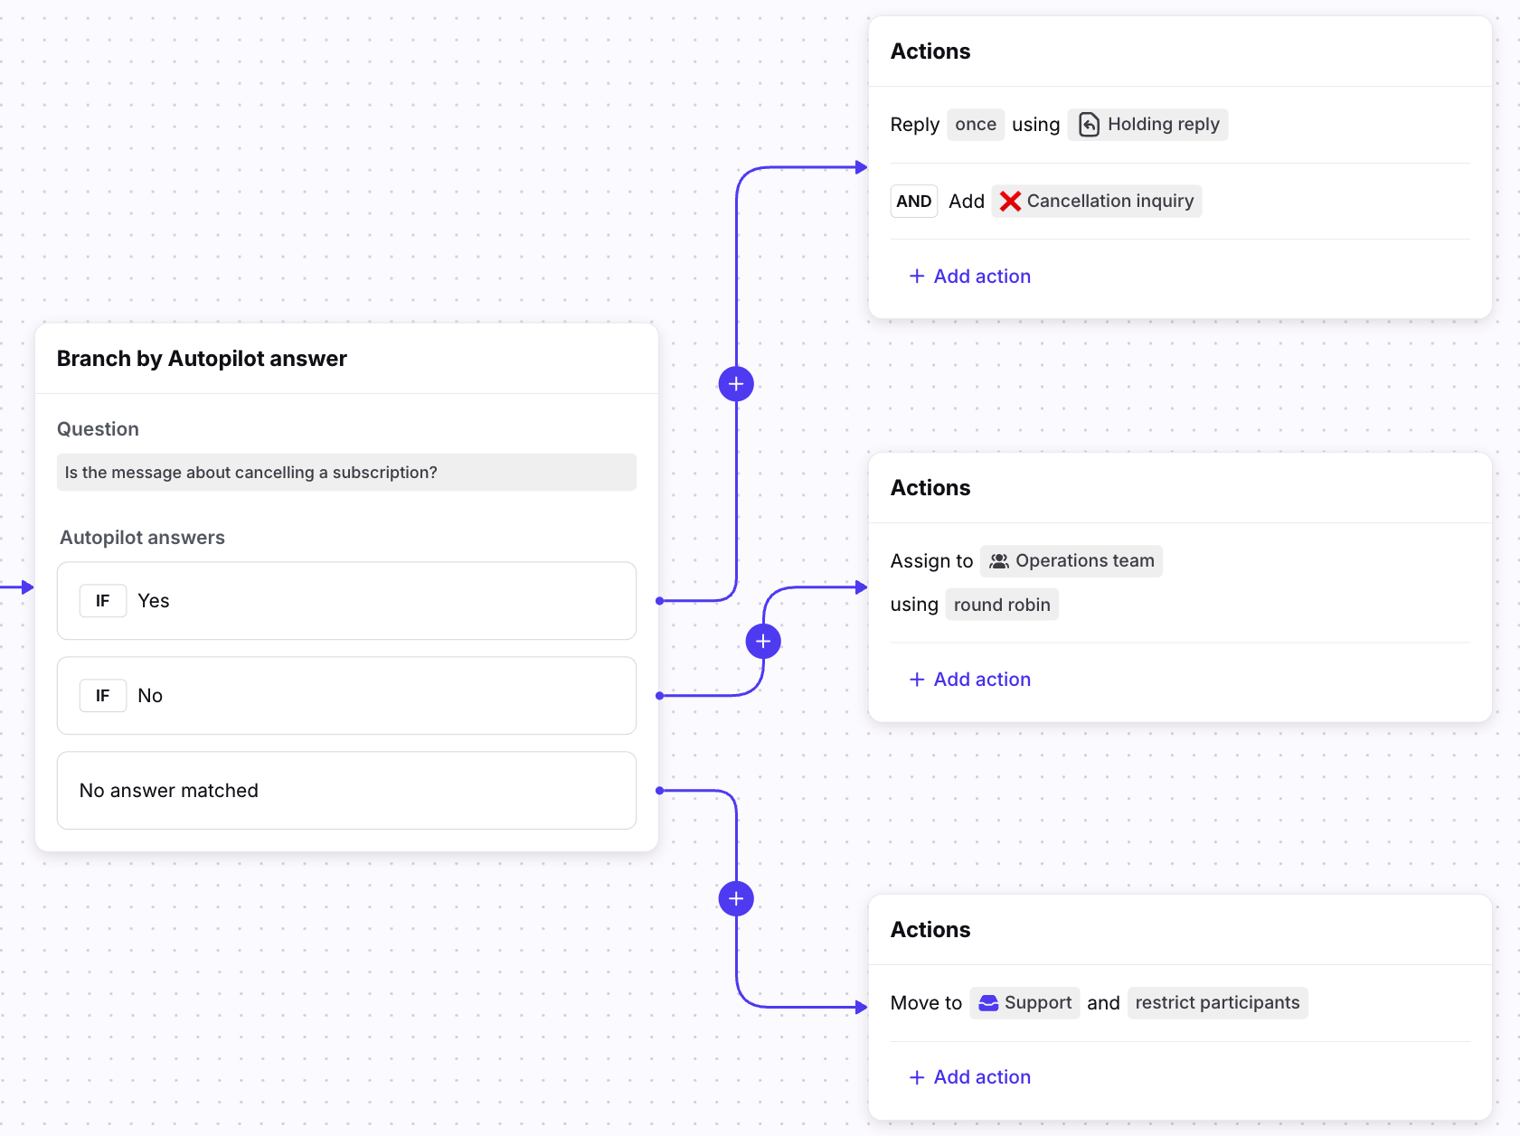Click the plus node on the Yes branch connector
Viewport: 1520px width, 1136px height.
[x=736, y=384]
